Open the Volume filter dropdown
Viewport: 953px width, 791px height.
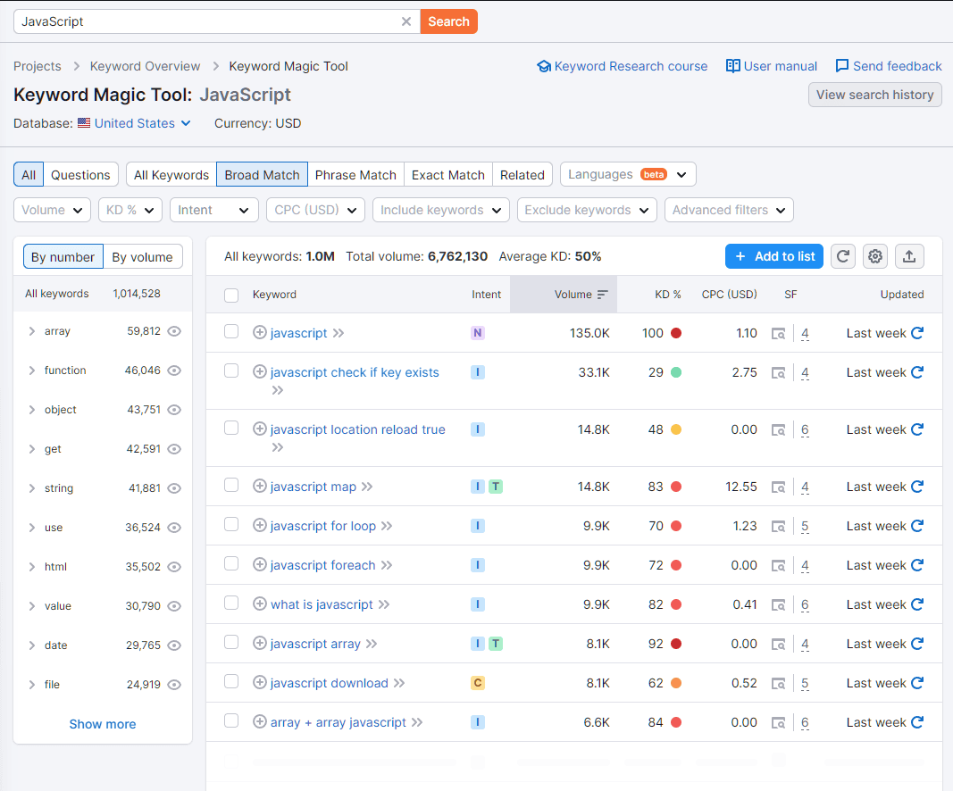(x=52, y=210)
